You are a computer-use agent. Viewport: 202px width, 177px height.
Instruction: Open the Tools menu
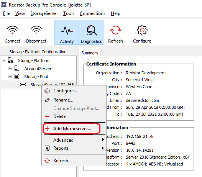pyautogui.click(x=69, y=13)
